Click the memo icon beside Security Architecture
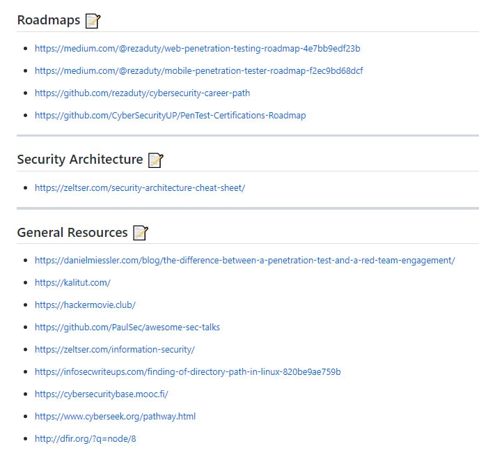Screen dimensions: 495x462 155,160
